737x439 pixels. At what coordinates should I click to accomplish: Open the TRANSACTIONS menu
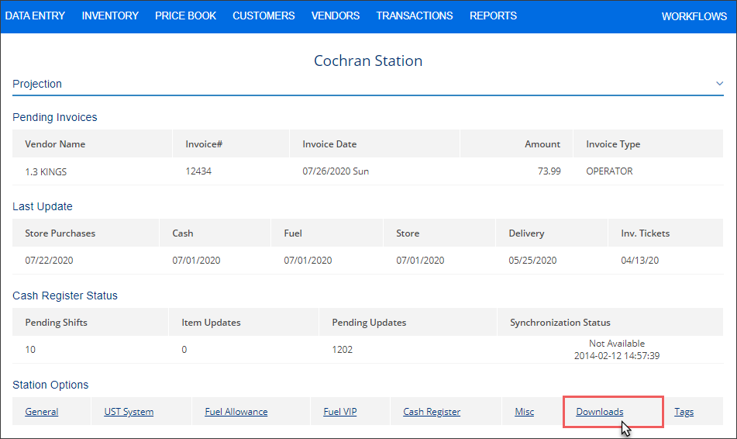415,16
